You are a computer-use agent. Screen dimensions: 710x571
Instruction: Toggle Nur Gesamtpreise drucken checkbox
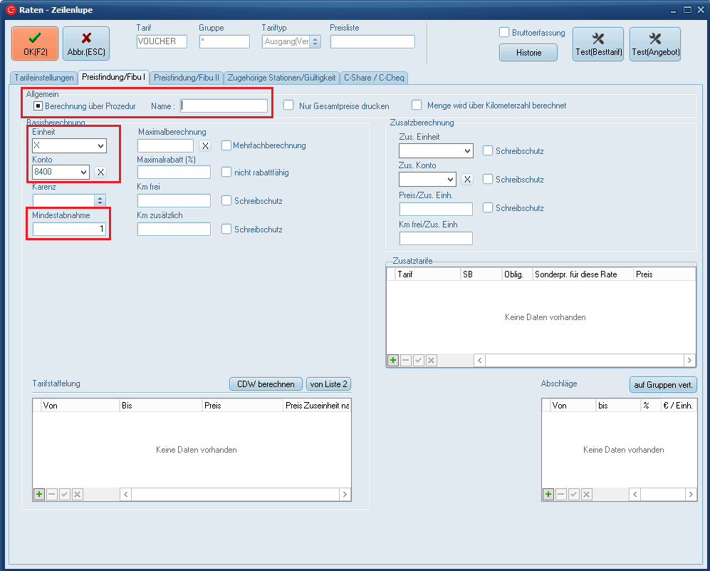click(289, 106)
